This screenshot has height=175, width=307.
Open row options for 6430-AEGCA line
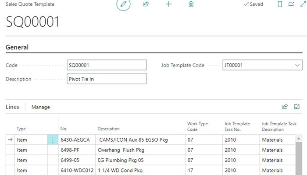[x=53, y=140]
